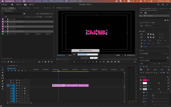Screen dimensions: 171x107
Task: Select the Type tool
Action: tap(2, 89)
